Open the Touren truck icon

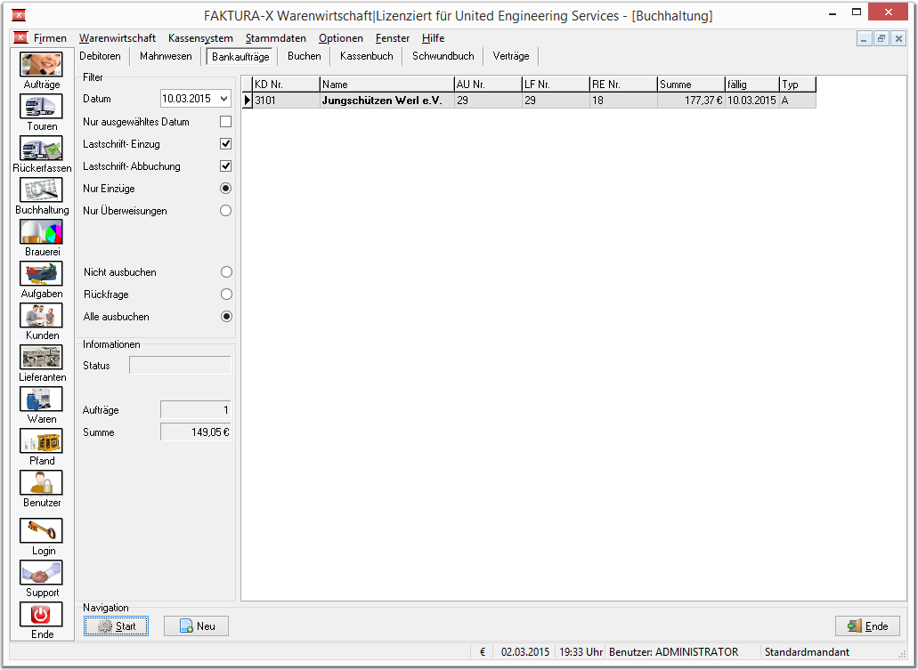(x=41, y=107)
